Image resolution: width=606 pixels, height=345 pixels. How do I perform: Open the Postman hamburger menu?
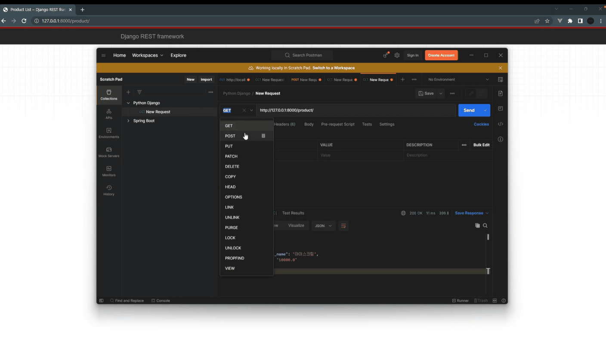[x=103, y=55]
